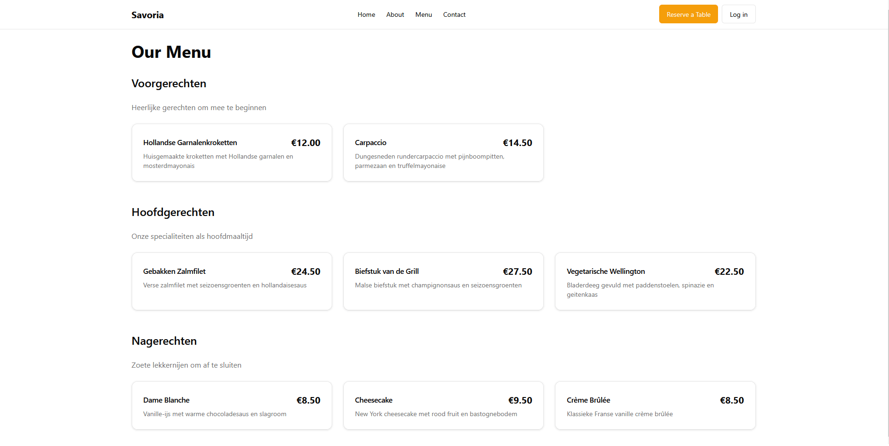Choose the Crème Brûlée dessert card
Viewport: 889px width, 446px height.
(x=654, y=405)
